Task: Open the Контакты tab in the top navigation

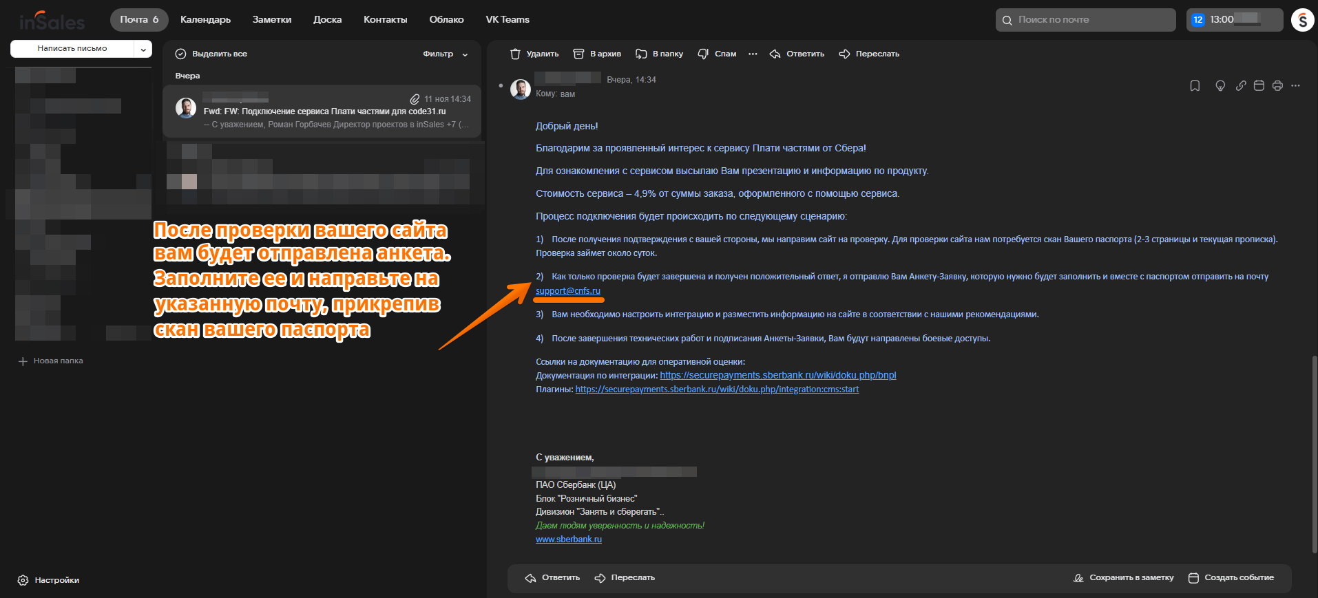Action: [x=385, y=19]
